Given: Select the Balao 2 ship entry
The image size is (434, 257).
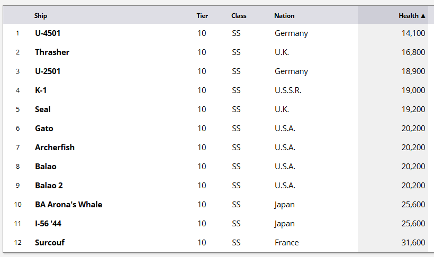Looking at the screenshot, I should click(x=49, y=186).
